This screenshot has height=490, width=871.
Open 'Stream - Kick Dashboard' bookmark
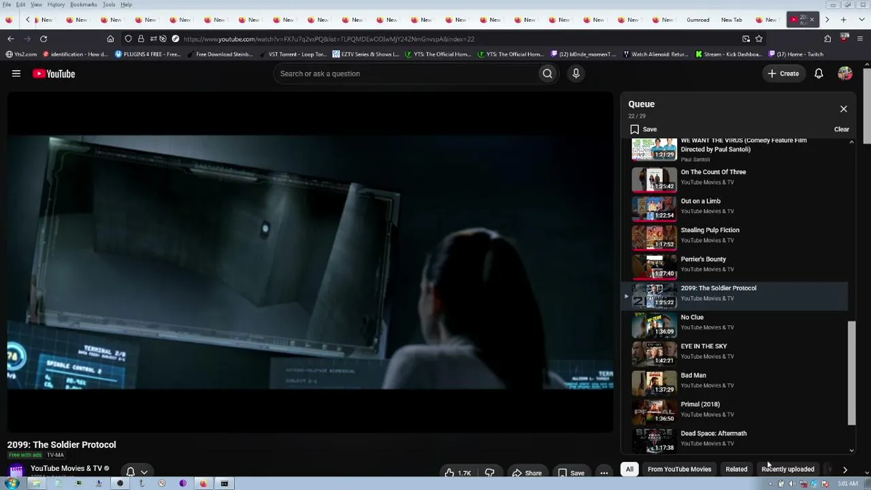pyautogui.click(x=727, y=54)
